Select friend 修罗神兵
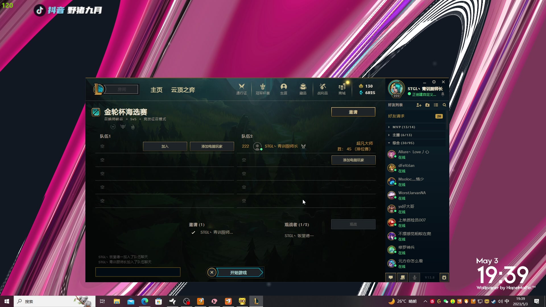The image size is (546, 307). [415, 250]
